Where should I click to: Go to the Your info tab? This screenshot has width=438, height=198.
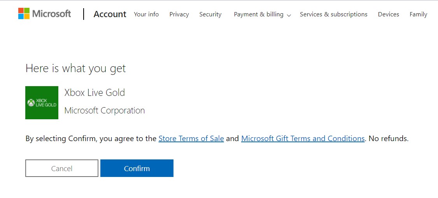pos(146,14)
